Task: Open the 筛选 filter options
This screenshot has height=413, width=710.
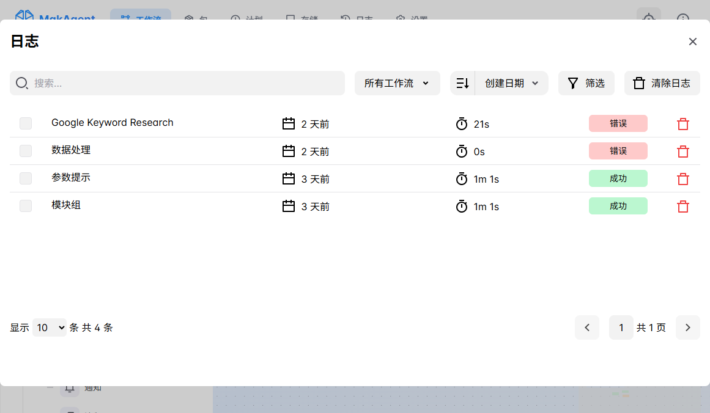Action: [x=586, y=83]
